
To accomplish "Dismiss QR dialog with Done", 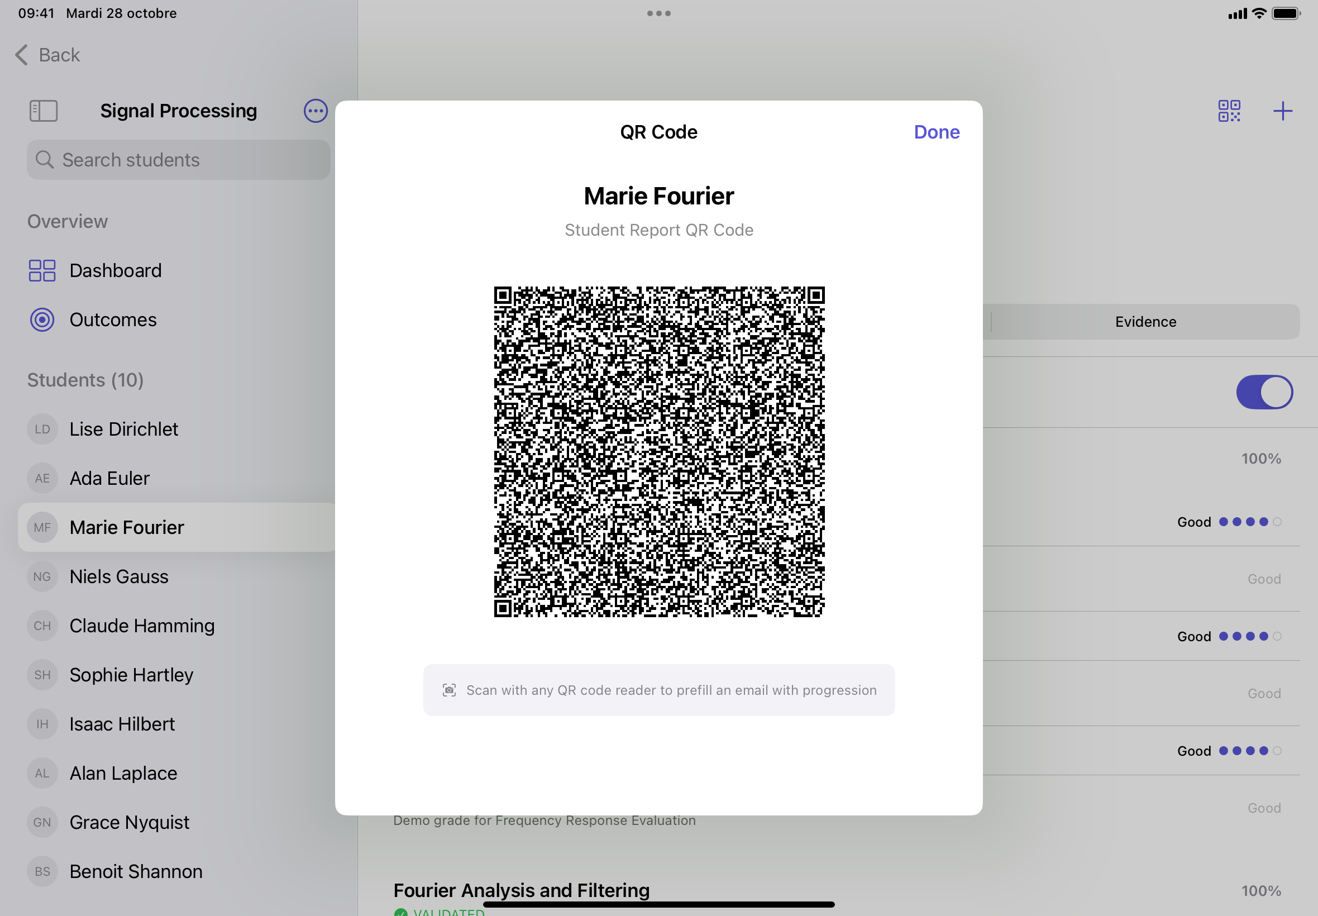I will point(937,132).
